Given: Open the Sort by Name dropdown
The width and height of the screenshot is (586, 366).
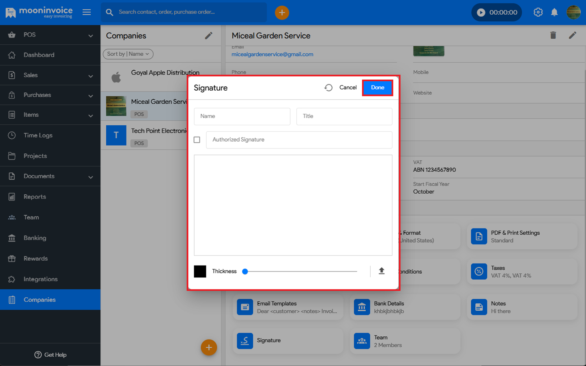Looking at the screenshot, I should coord(128,54).
